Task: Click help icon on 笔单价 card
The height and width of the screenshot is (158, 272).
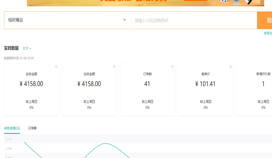Action: 230,67
